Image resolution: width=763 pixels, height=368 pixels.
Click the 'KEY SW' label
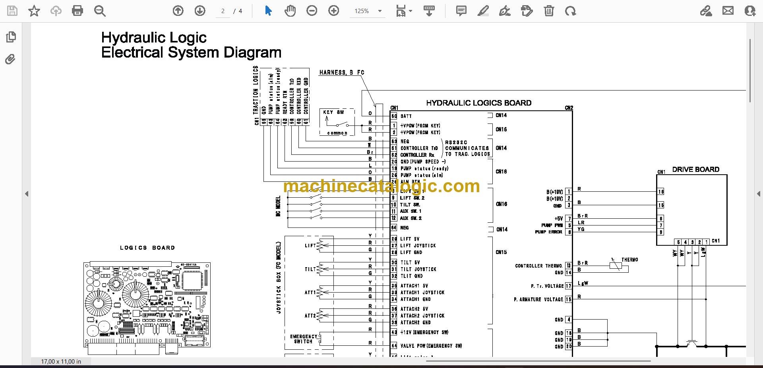pos(333,112)
